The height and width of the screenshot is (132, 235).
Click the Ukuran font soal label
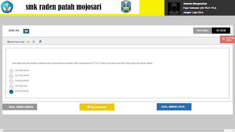(x=16, y=42)
